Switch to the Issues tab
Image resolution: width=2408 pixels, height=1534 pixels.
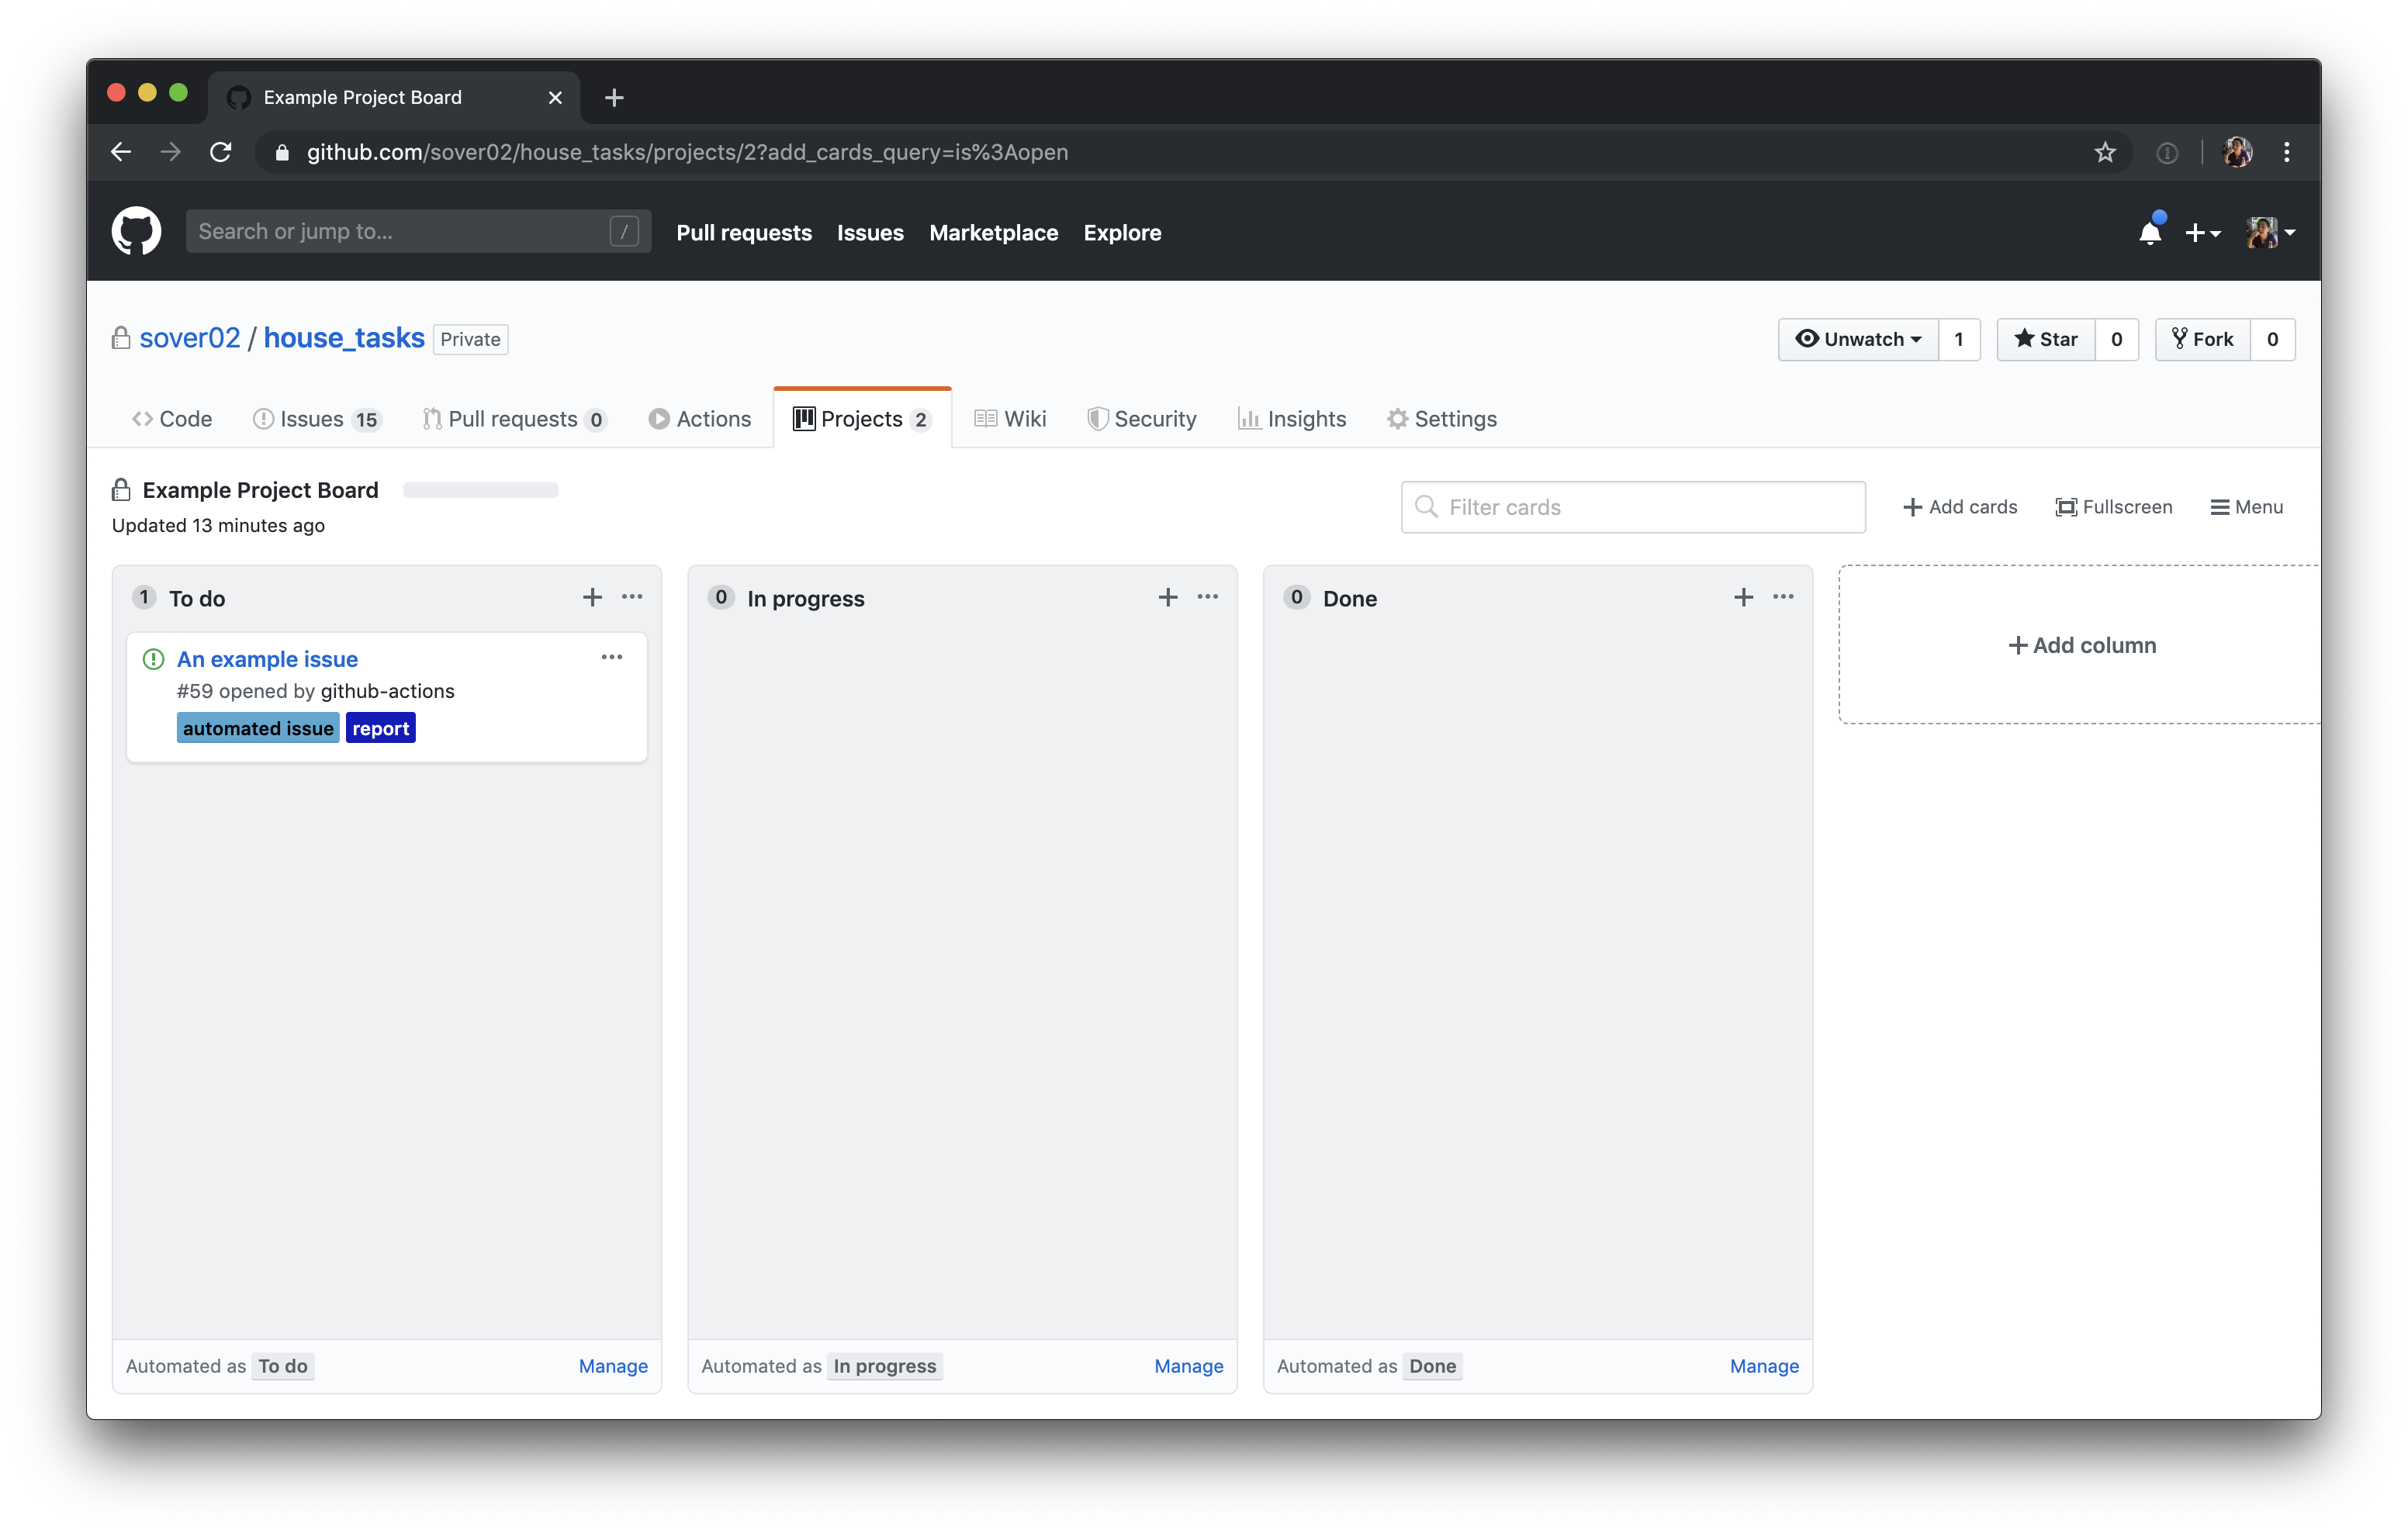tap(315, 419)
